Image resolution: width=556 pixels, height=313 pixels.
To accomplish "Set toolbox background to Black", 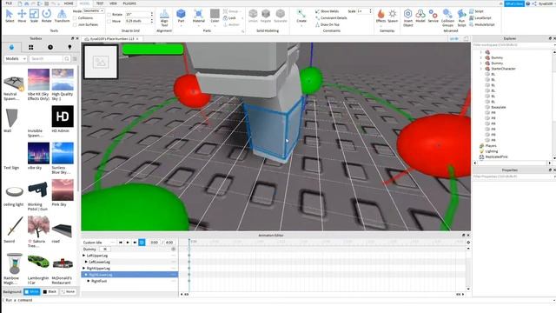I will (x=50, y=292).
